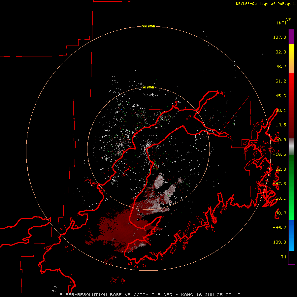The width and height of the screenshot is (297, 297).
Task: Click the TH label on the legend
Action: coord(283,257)
